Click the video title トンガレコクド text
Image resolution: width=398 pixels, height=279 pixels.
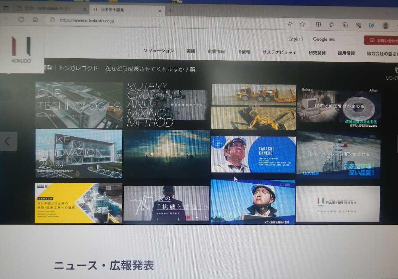[x=78, y=68]
